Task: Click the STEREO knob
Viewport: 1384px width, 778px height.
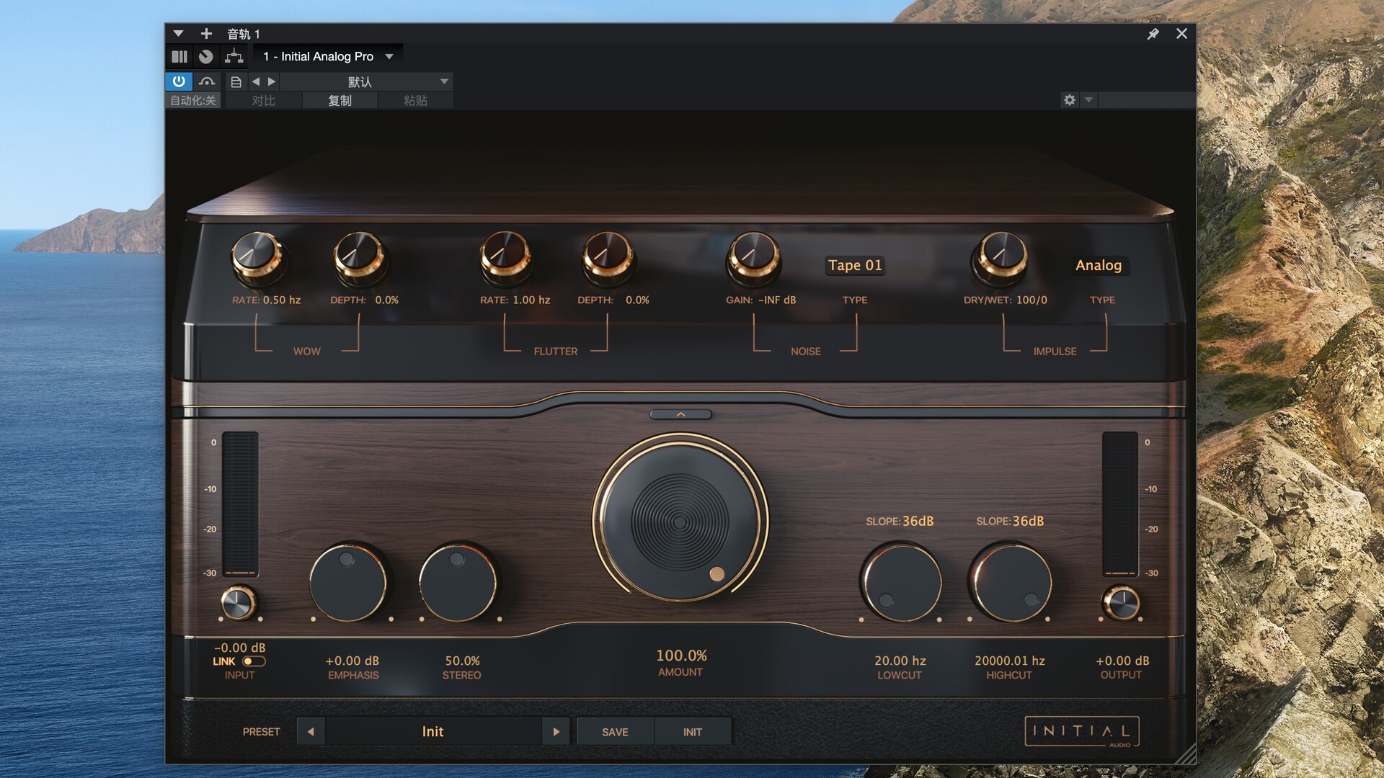Action: [459, 582]
